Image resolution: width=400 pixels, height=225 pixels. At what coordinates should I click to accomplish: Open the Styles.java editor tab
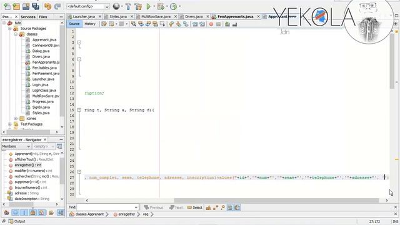click(118, 17)
